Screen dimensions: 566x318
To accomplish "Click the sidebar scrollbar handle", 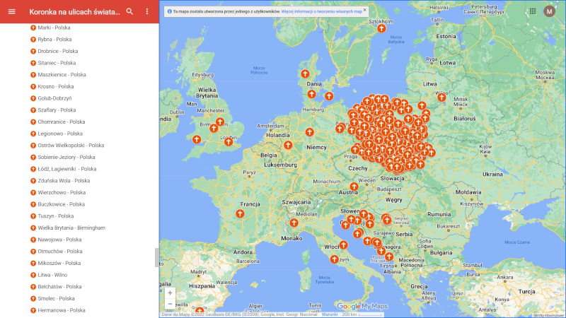I will click(x=156, y=257).
